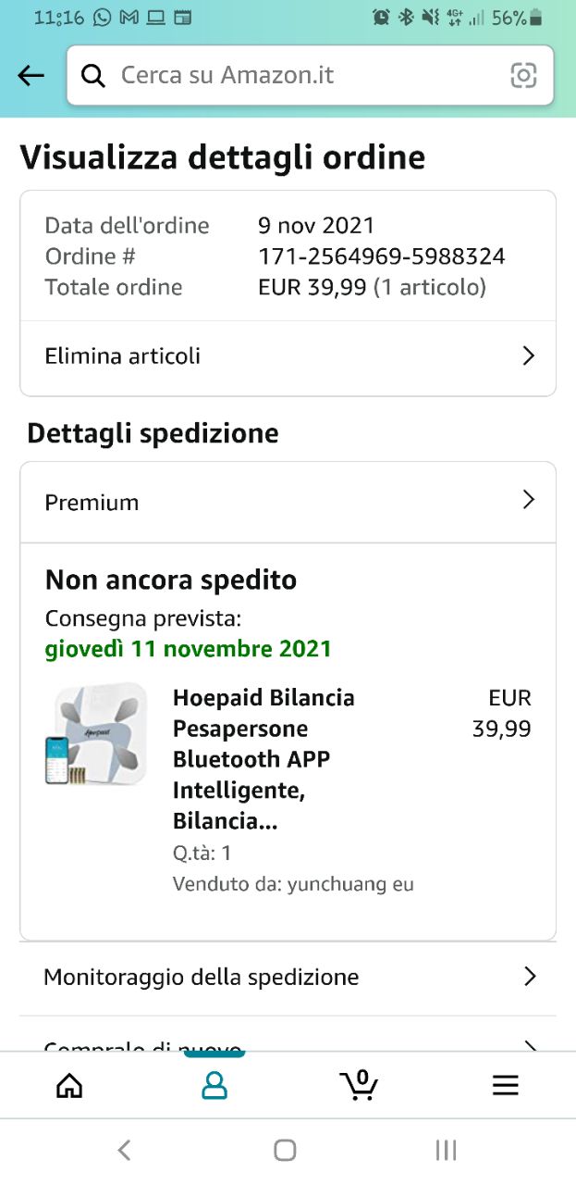This screenshot has width=576, height=1185.
Task: Open the hamburger menu
Action: (x=505, y=1085)
